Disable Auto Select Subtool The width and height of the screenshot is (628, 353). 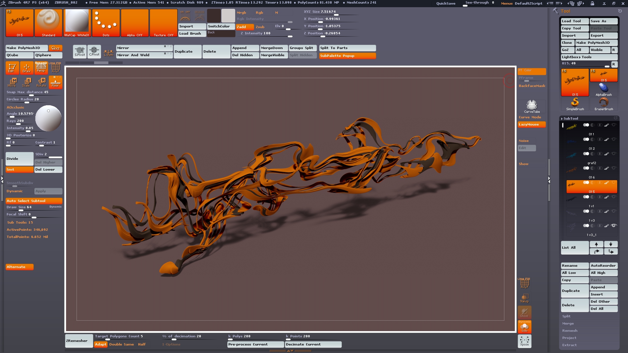(x=34, y=201)
